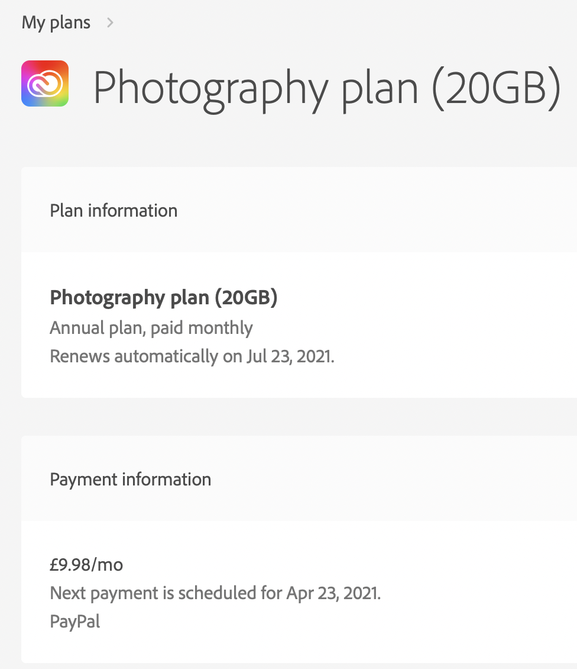Click the bold Photography plan (20GB) name
This screenshot has width=577, height=669.
[163, 297]
